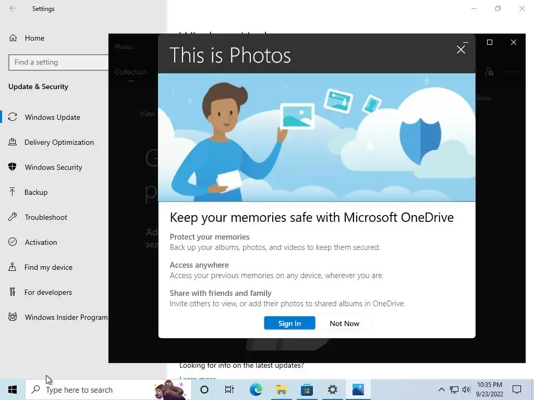Screen dimensions: 534x400
Task: Click the 'Access anywhere' heading text
Action: click(x=199, y=265)
